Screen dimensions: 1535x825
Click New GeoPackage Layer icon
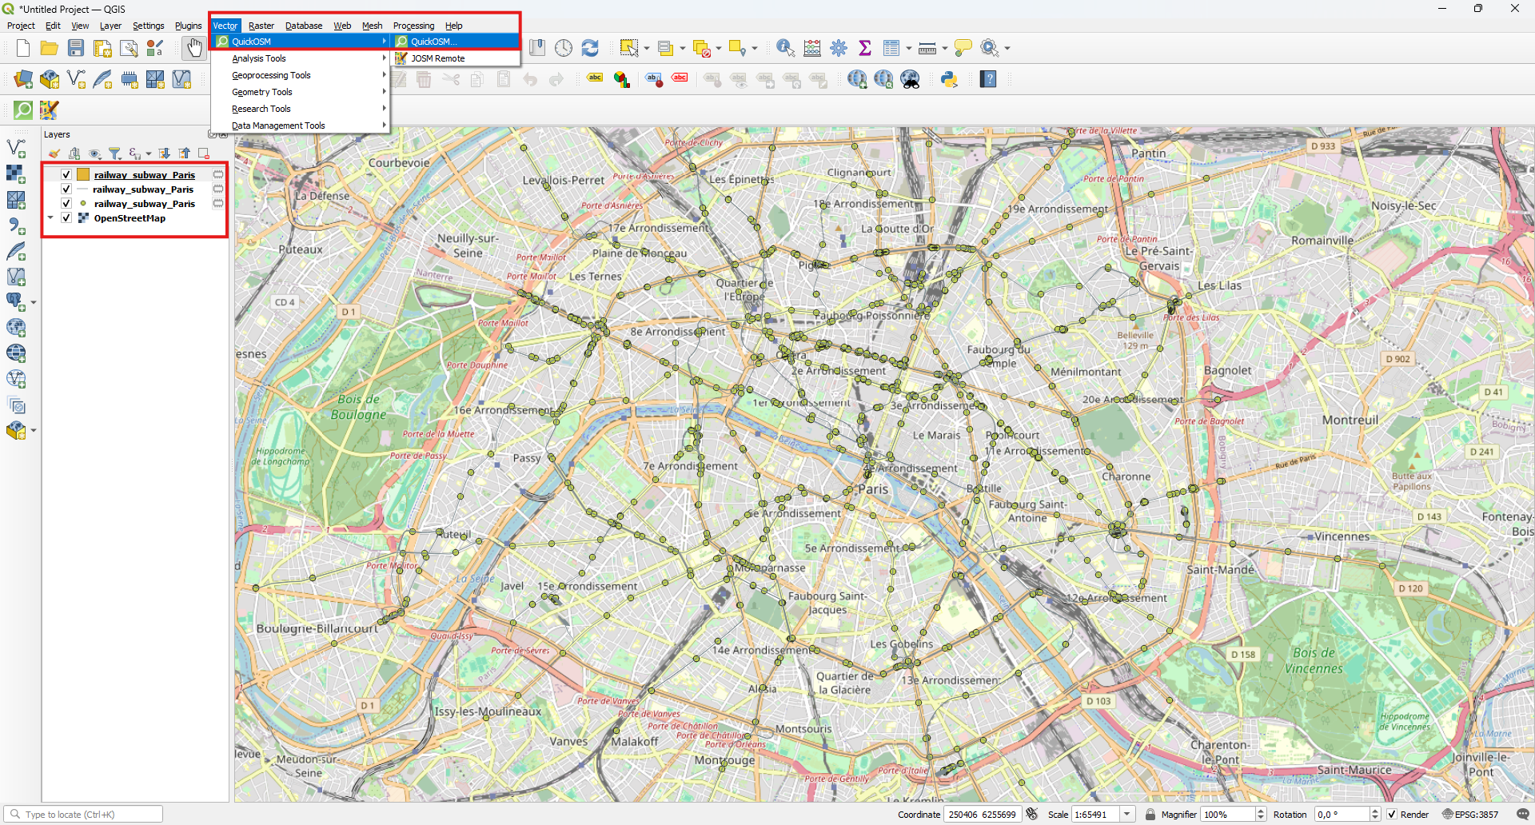click(50, 79)
